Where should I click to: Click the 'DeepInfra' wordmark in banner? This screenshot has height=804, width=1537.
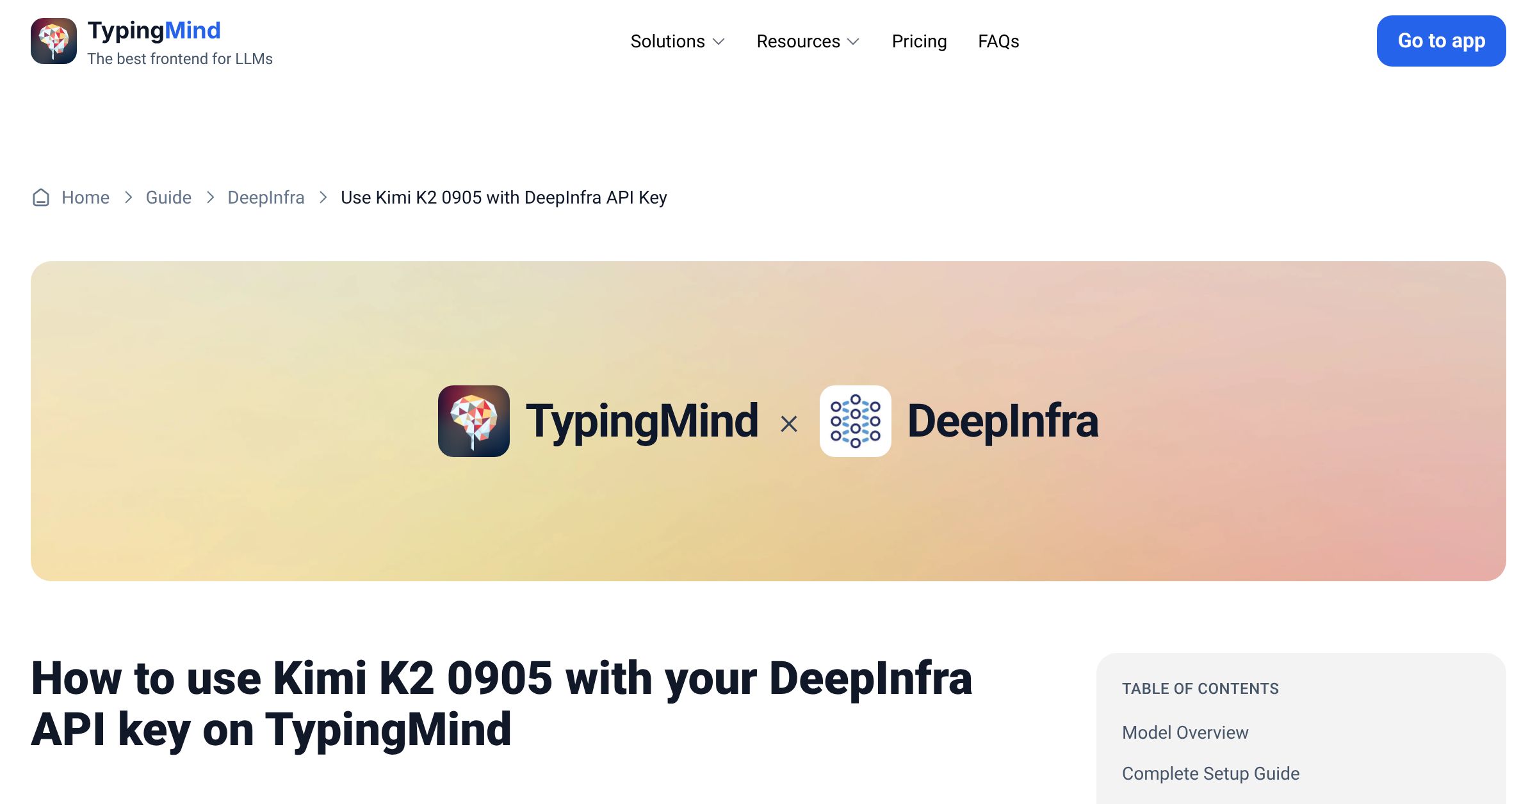coord(1003,421)
